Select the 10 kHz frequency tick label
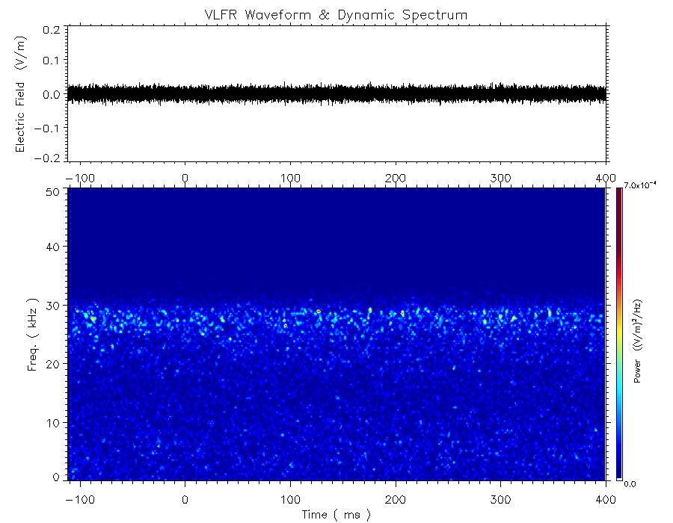 (x=52, y=423)
